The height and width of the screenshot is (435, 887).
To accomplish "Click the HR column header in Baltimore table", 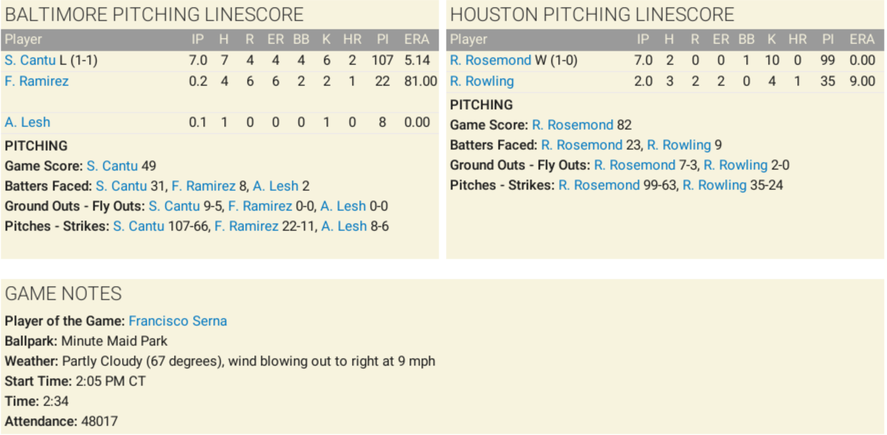I will click(x=352, y=40).
